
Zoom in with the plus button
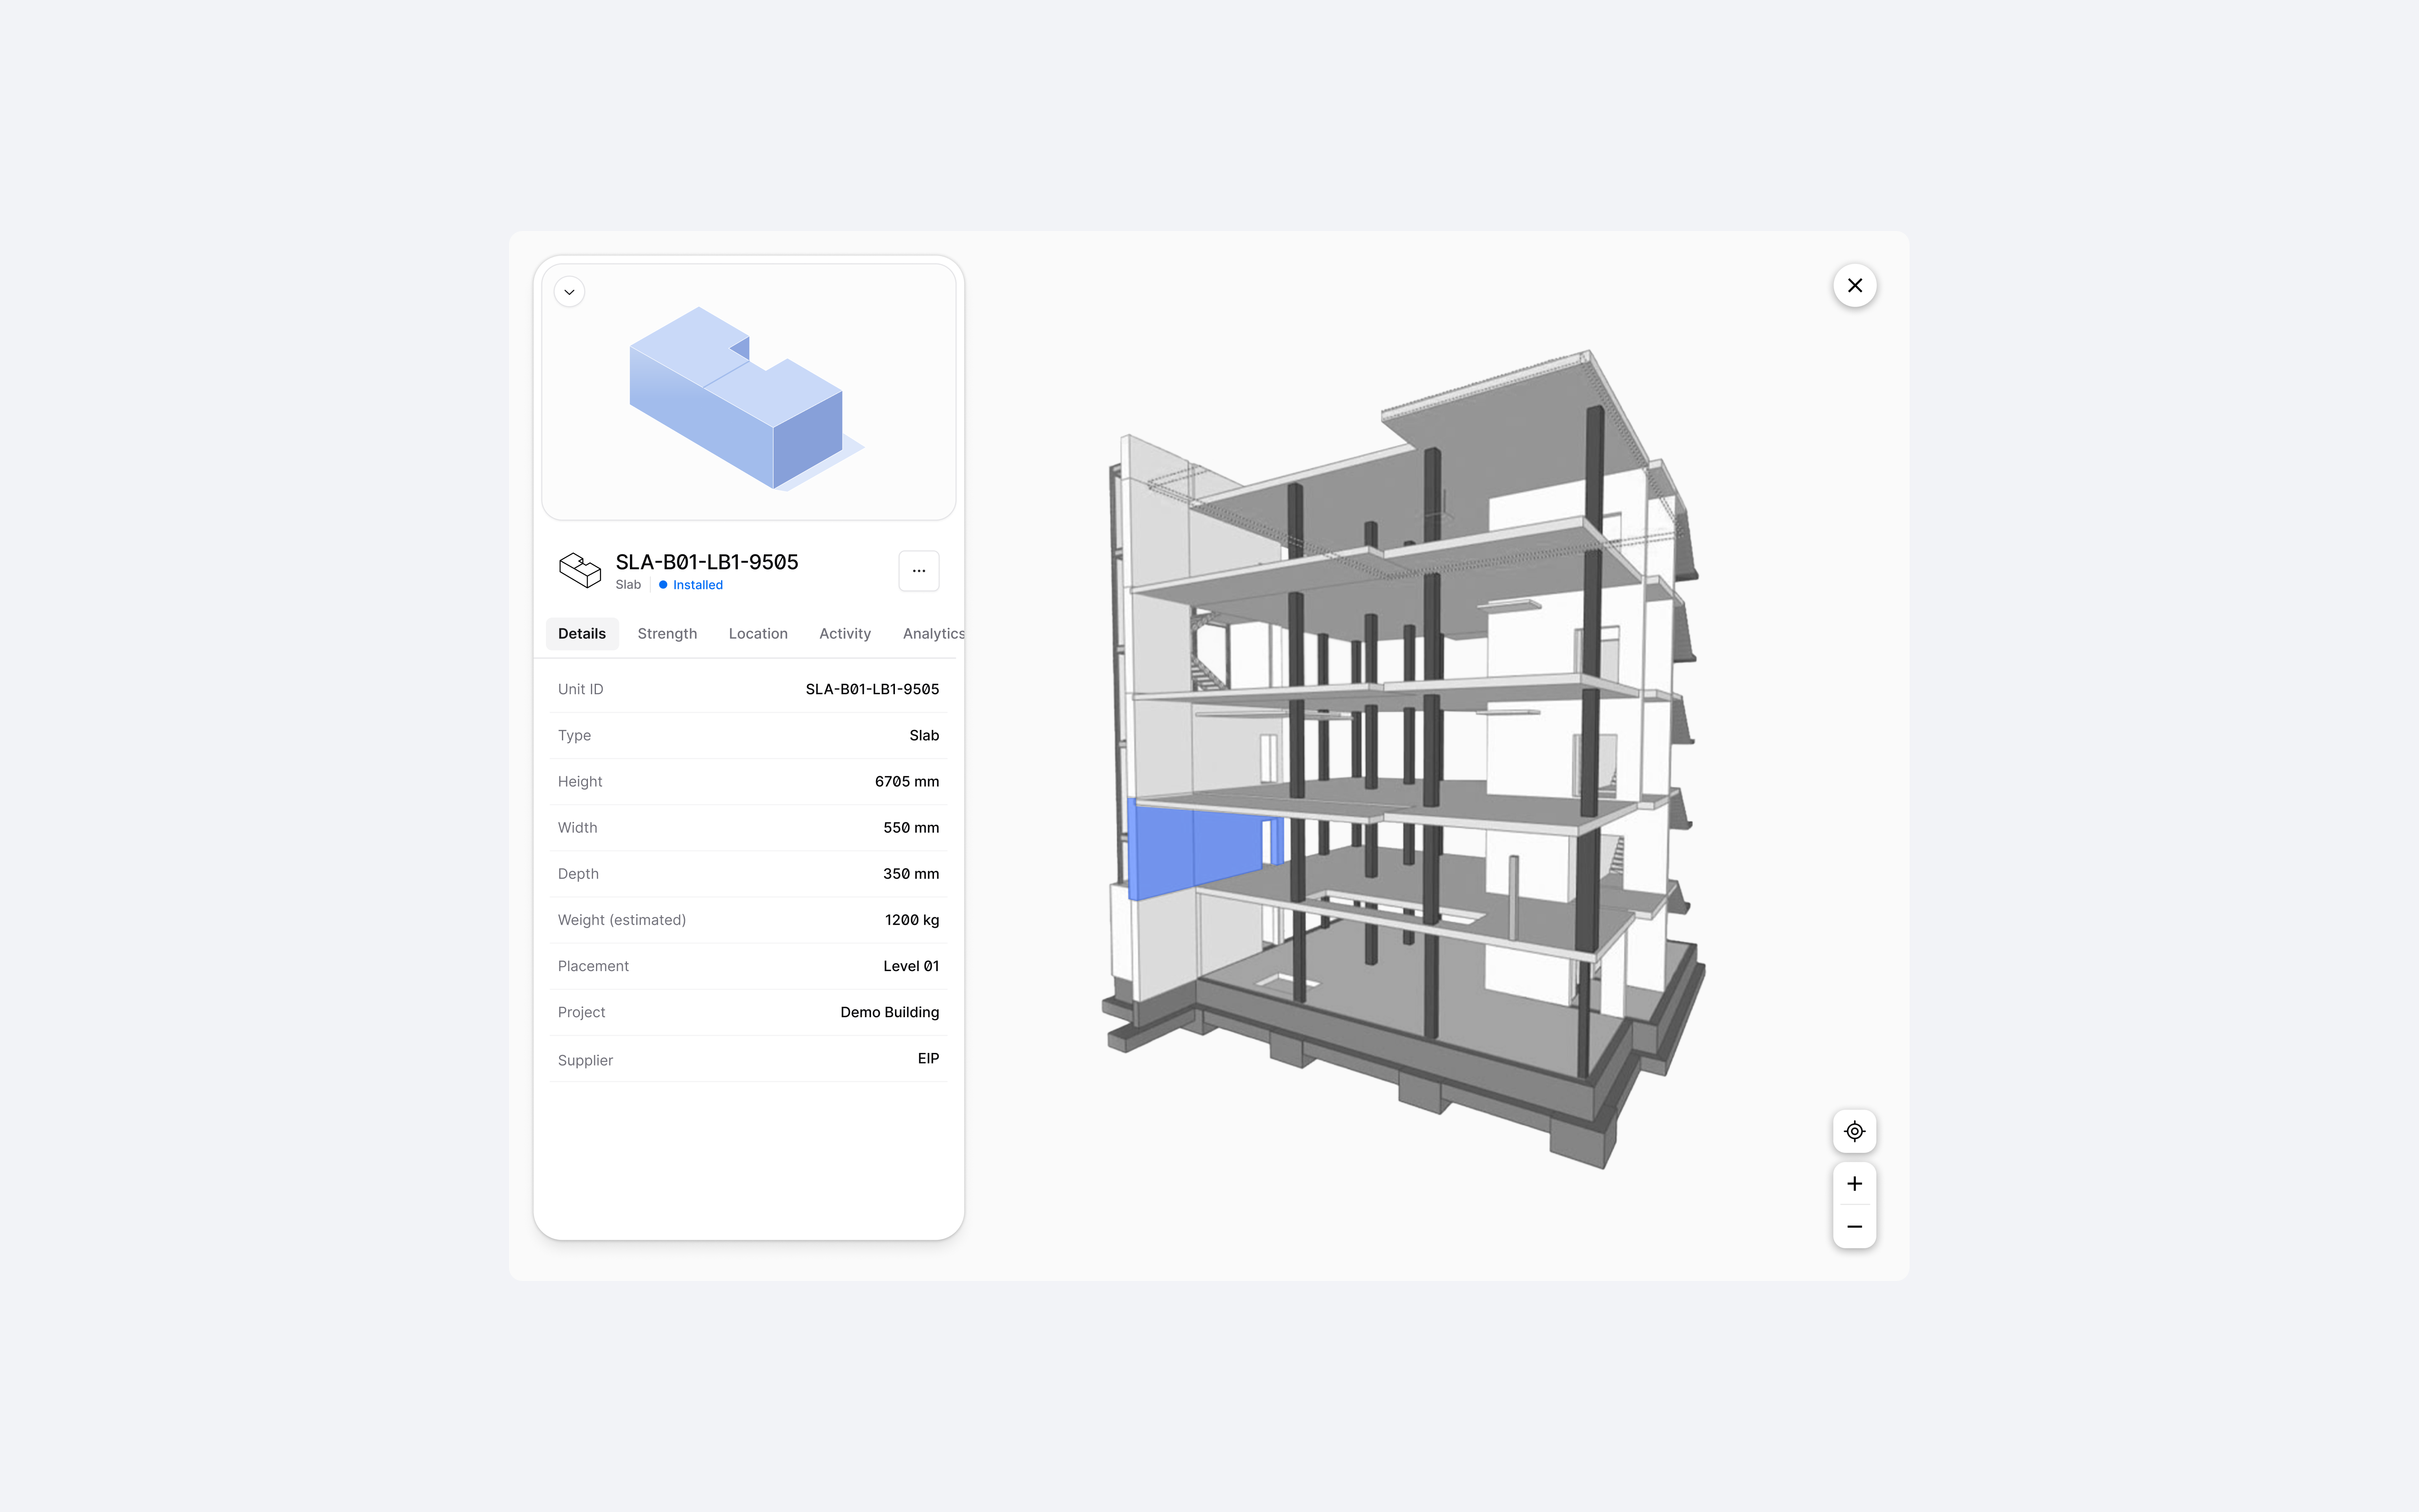[x=1854, y=1184]
